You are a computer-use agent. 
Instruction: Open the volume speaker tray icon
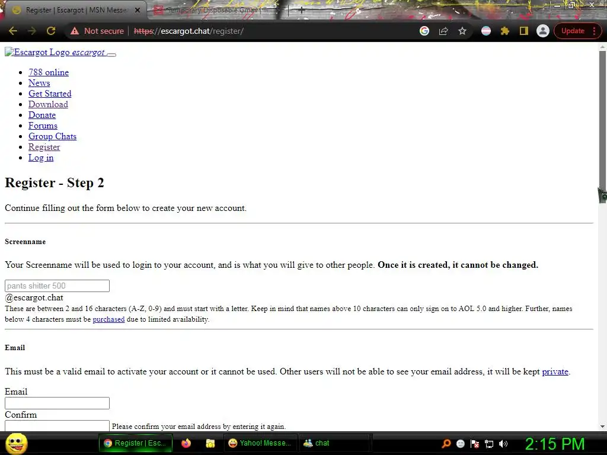[x=503, y=443]
